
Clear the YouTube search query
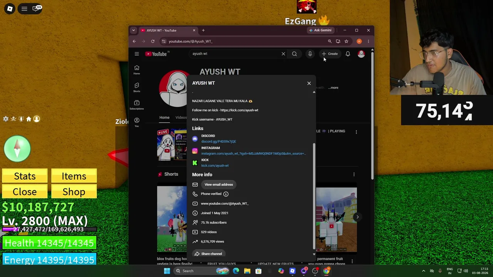(x=283, y=54)
